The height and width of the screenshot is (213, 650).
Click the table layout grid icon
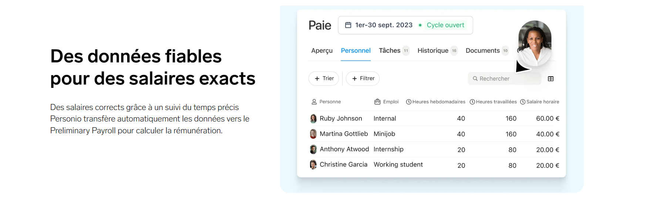coord(550,79)
